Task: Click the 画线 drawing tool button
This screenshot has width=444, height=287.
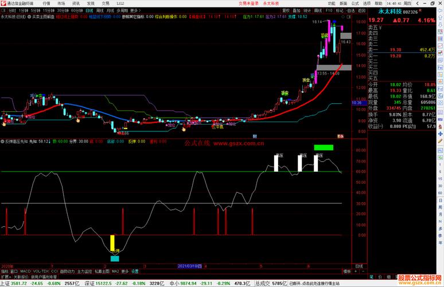Action: (x=317, y=10)
